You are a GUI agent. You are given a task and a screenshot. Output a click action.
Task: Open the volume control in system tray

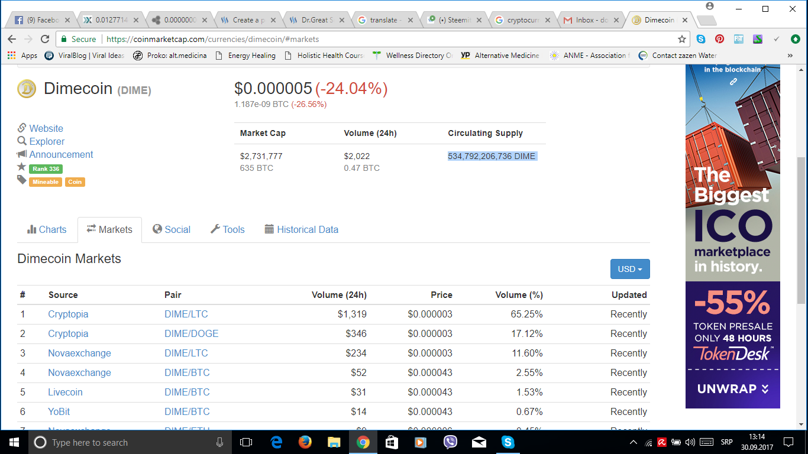tap(690, 442)
